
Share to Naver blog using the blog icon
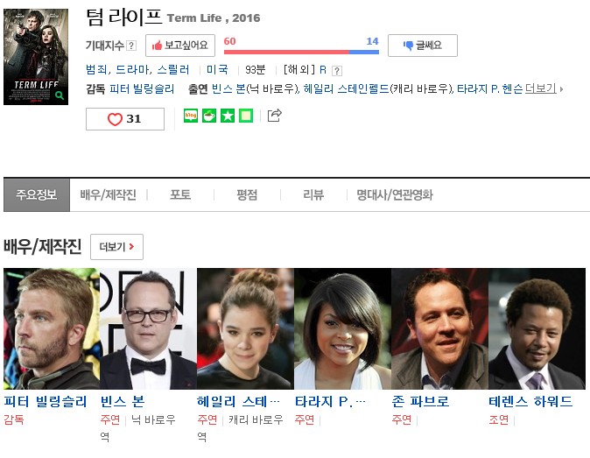191,116
